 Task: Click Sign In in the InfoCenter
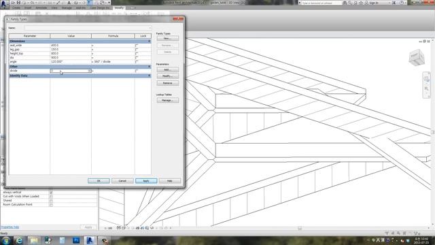374,3
